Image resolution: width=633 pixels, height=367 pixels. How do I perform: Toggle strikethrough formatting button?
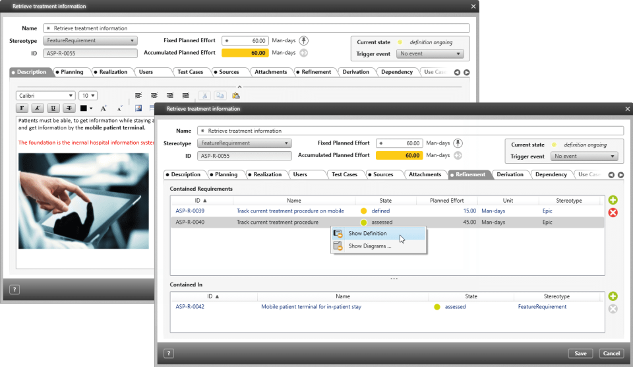point(69,108)
